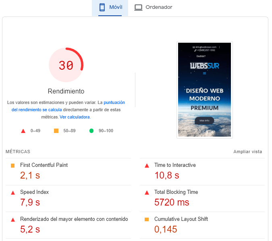Click the mobile phone icon in Móvil tab
272x241 pixels.
[102, 7]
